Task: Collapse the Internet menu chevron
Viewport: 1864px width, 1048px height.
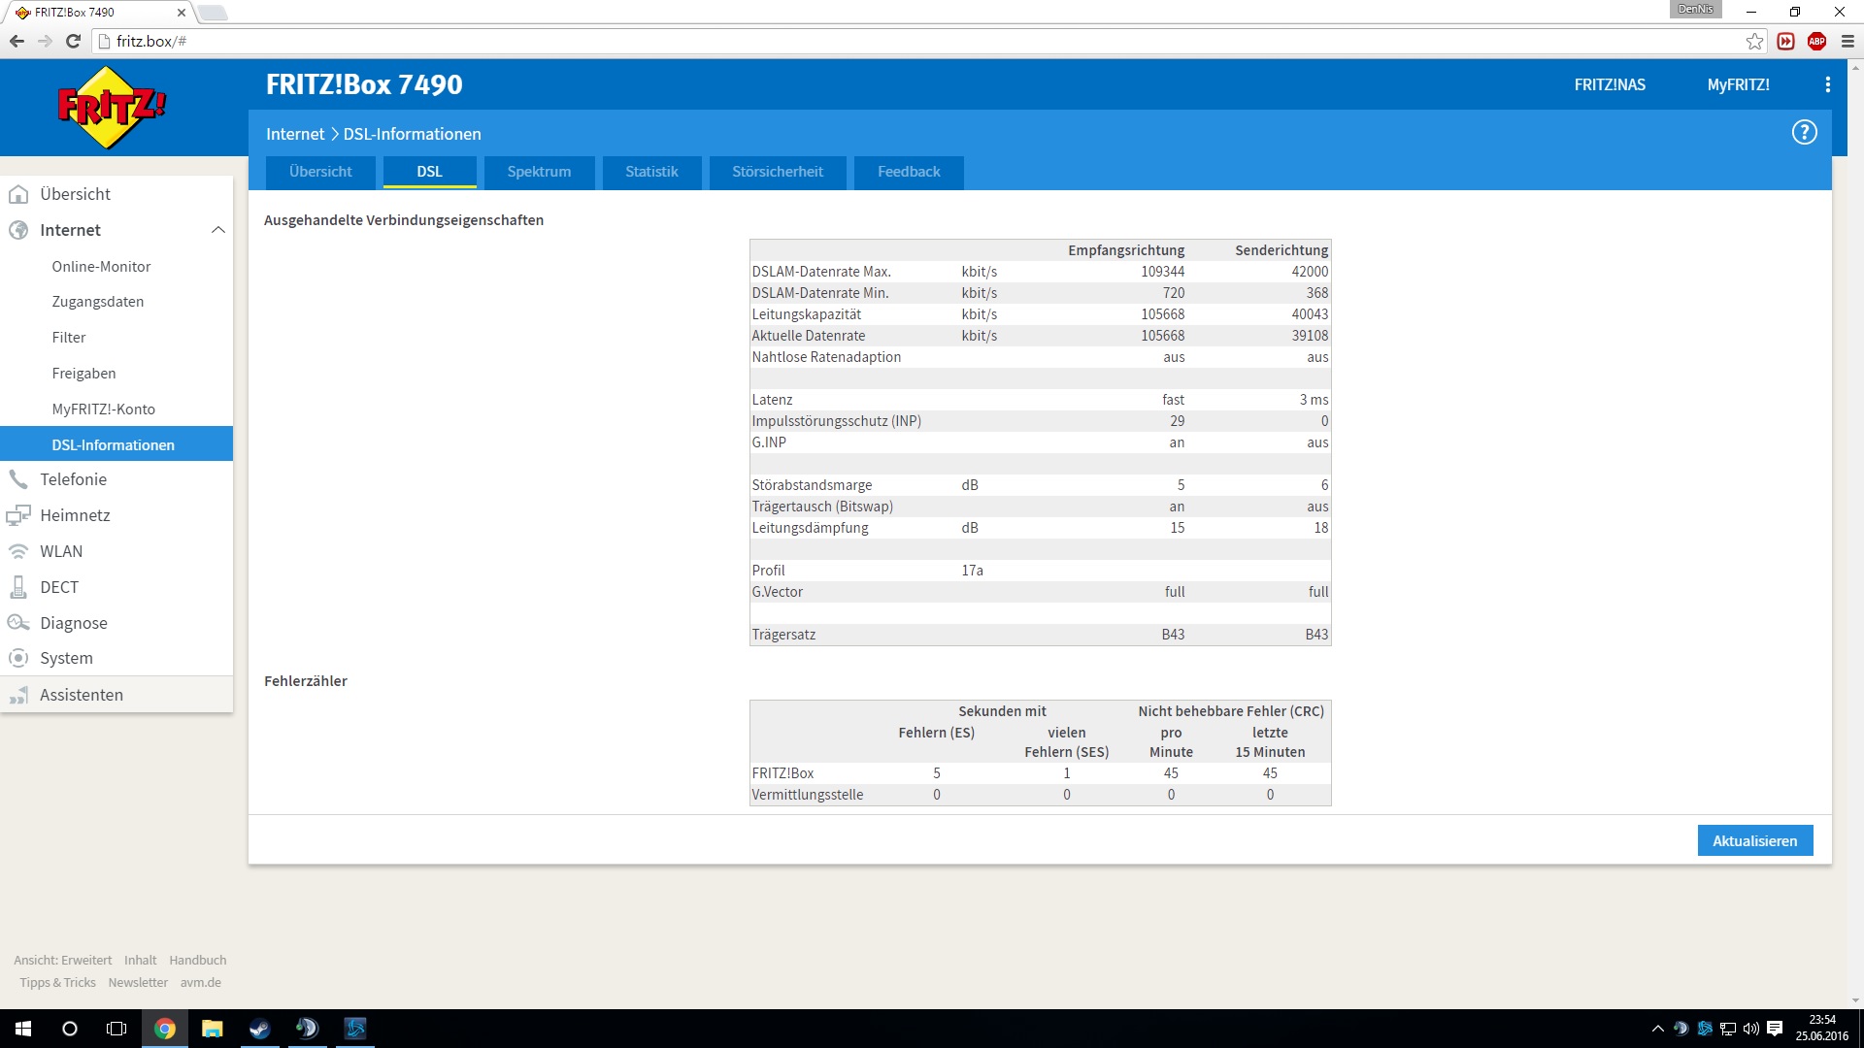Action: (218, 230)
